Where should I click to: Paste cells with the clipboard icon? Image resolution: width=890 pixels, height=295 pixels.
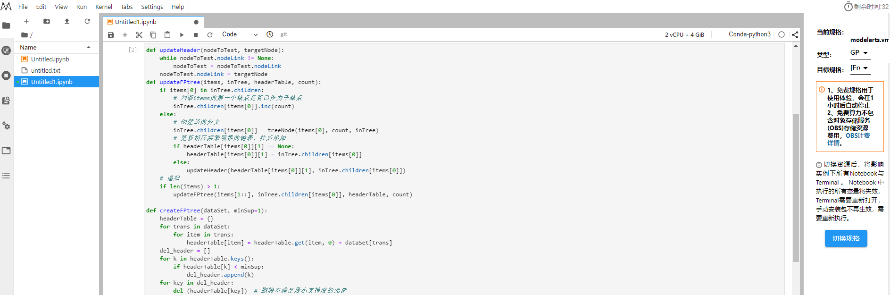pos(167,34)
